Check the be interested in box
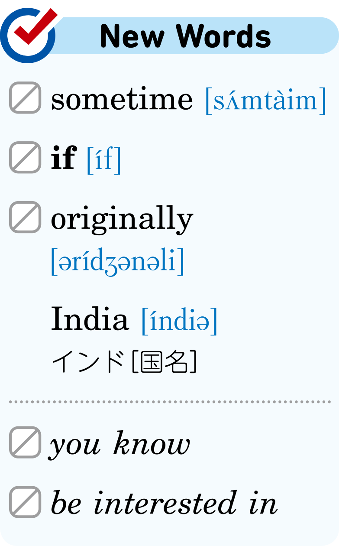Screen dimensions: 339x546 (26, 502)
